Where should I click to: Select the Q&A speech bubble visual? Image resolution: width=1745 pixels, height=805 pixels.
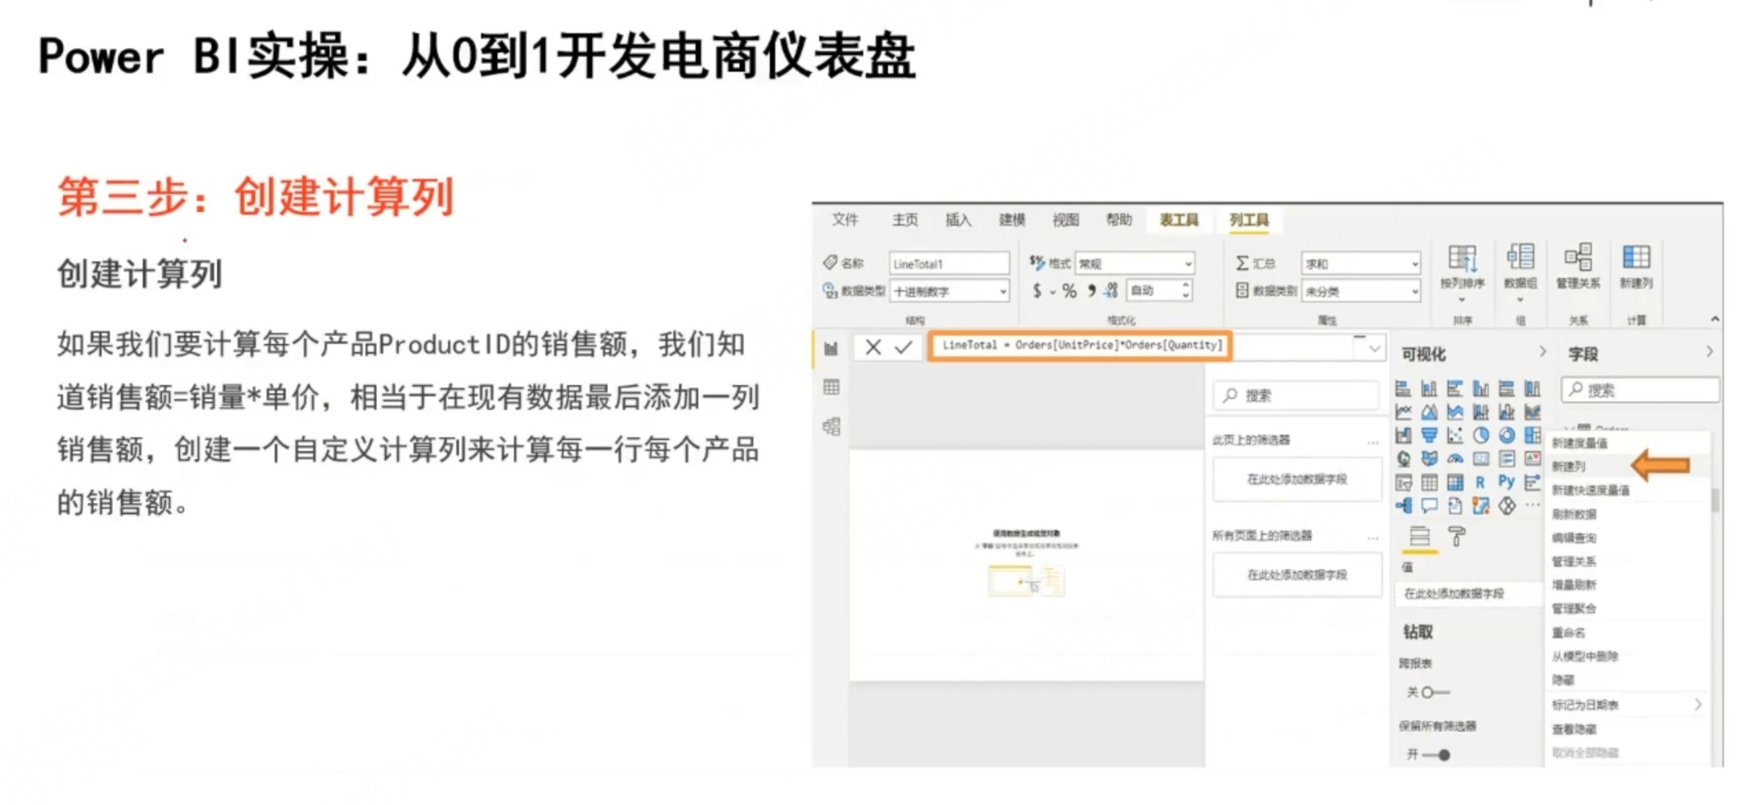pos(1429,506)
